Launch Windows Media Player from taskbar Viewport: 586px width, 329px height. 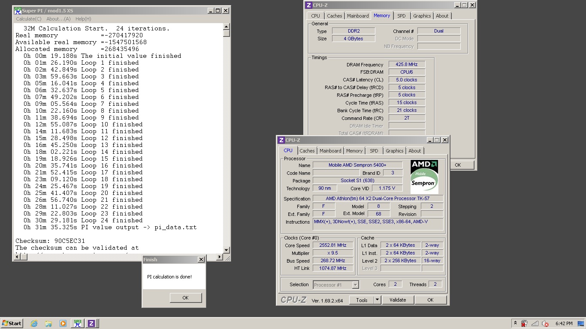63,323
